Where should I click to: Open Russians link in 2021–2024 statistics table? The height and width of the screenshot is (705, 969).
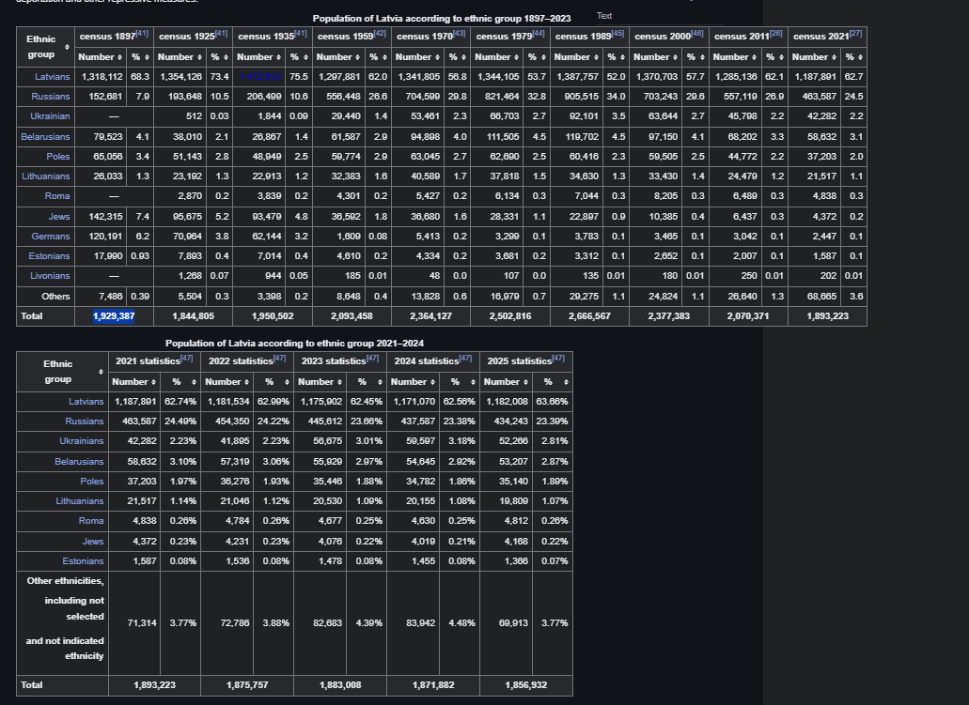point(85,421)
